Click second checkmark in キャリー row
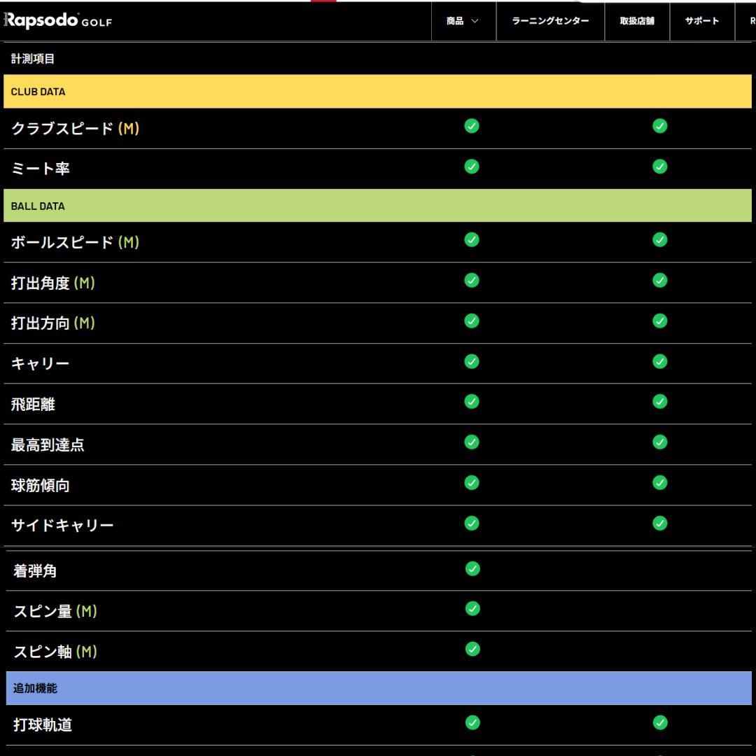Screen dimensions: 756x756 click(659, 361)
